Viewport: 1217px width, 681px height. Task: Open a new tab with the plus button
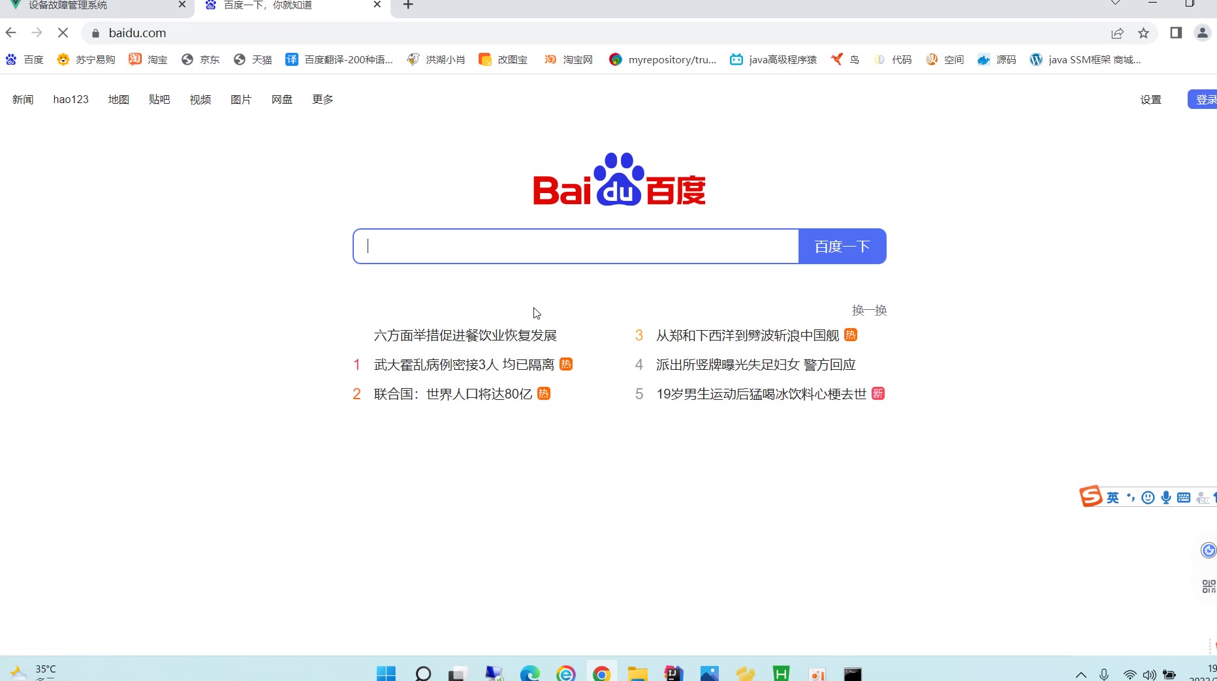coord(408,5)
